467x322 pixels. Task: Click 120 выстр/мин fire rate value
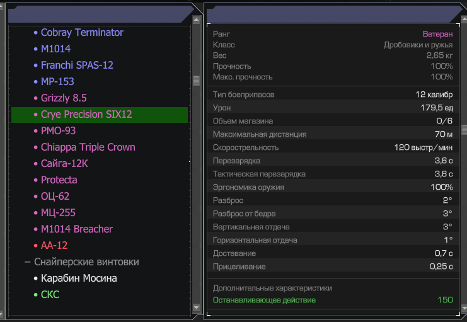pyautogui.click(x=424, y=147)
